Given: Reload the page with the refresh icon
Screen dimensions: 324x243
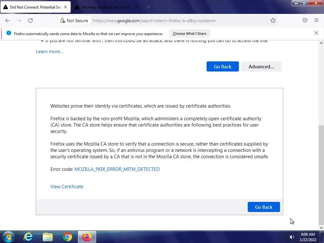Looking at the screenshot, I should [30, 21].
